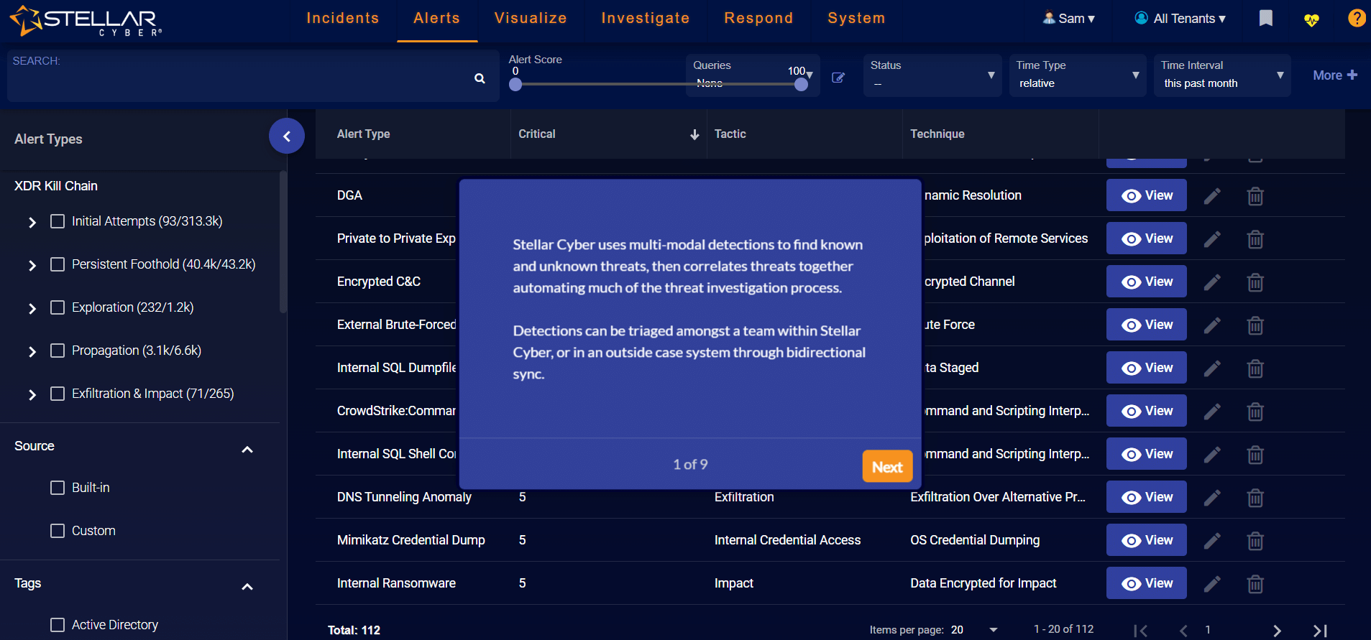Open the Investigate menu
The width and height of the screenshot is (1371, 640).
click(645, 18)
